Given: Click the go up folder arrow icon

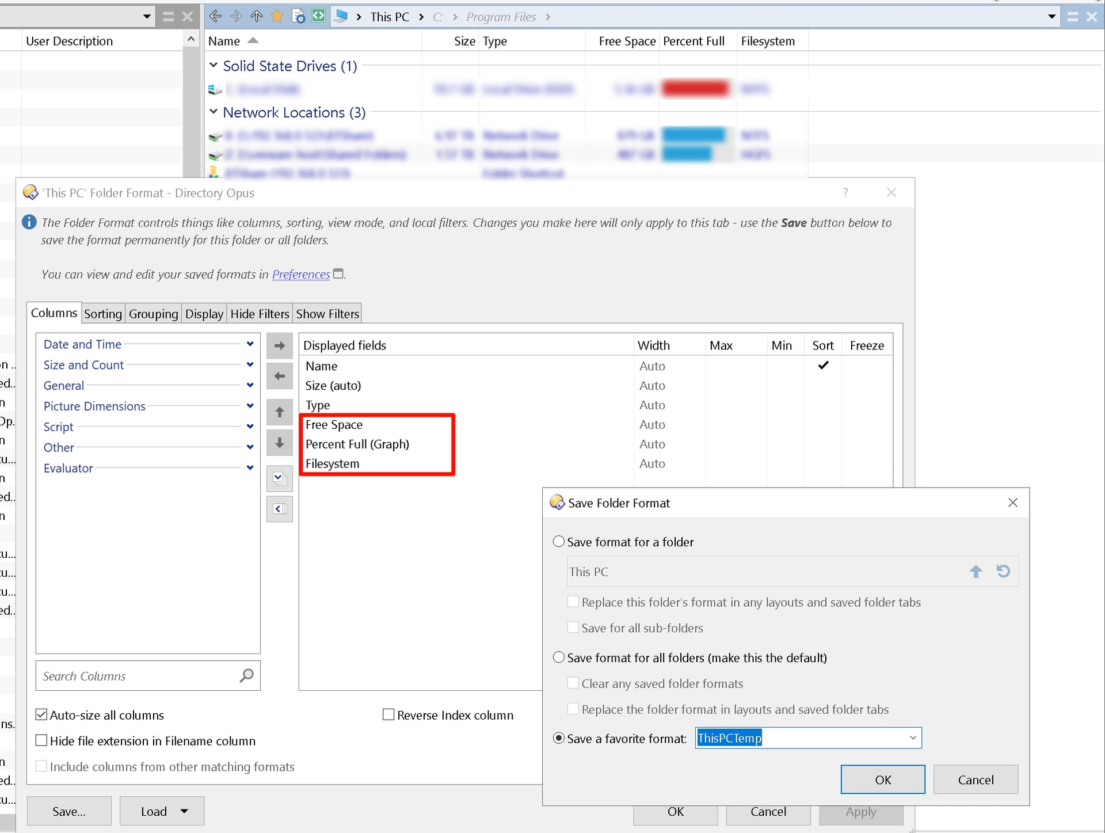Looking at the screenshot, I should click(x=257, y=16).
